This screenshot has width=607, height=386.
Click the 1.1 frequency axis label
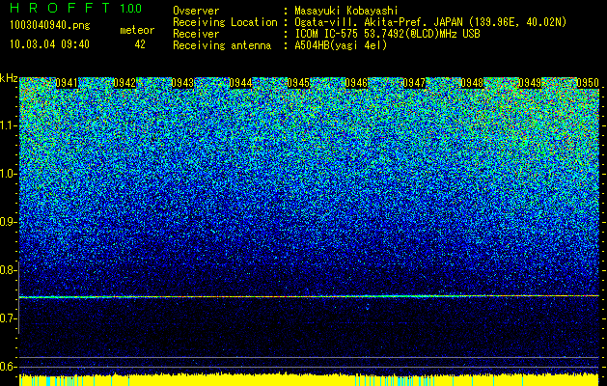pyautogui.click(x=8, y=125)
